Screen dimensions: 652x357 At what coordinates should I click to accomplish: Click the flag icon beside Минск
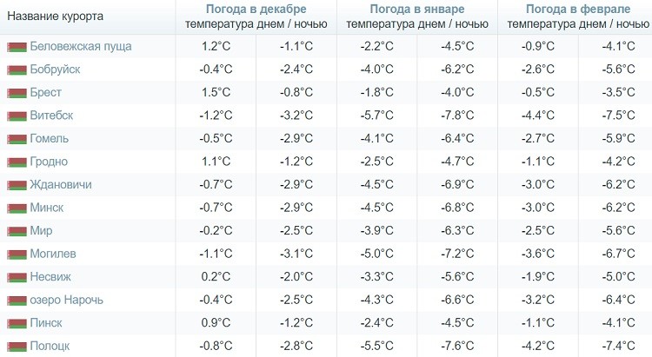coord(16,208)
